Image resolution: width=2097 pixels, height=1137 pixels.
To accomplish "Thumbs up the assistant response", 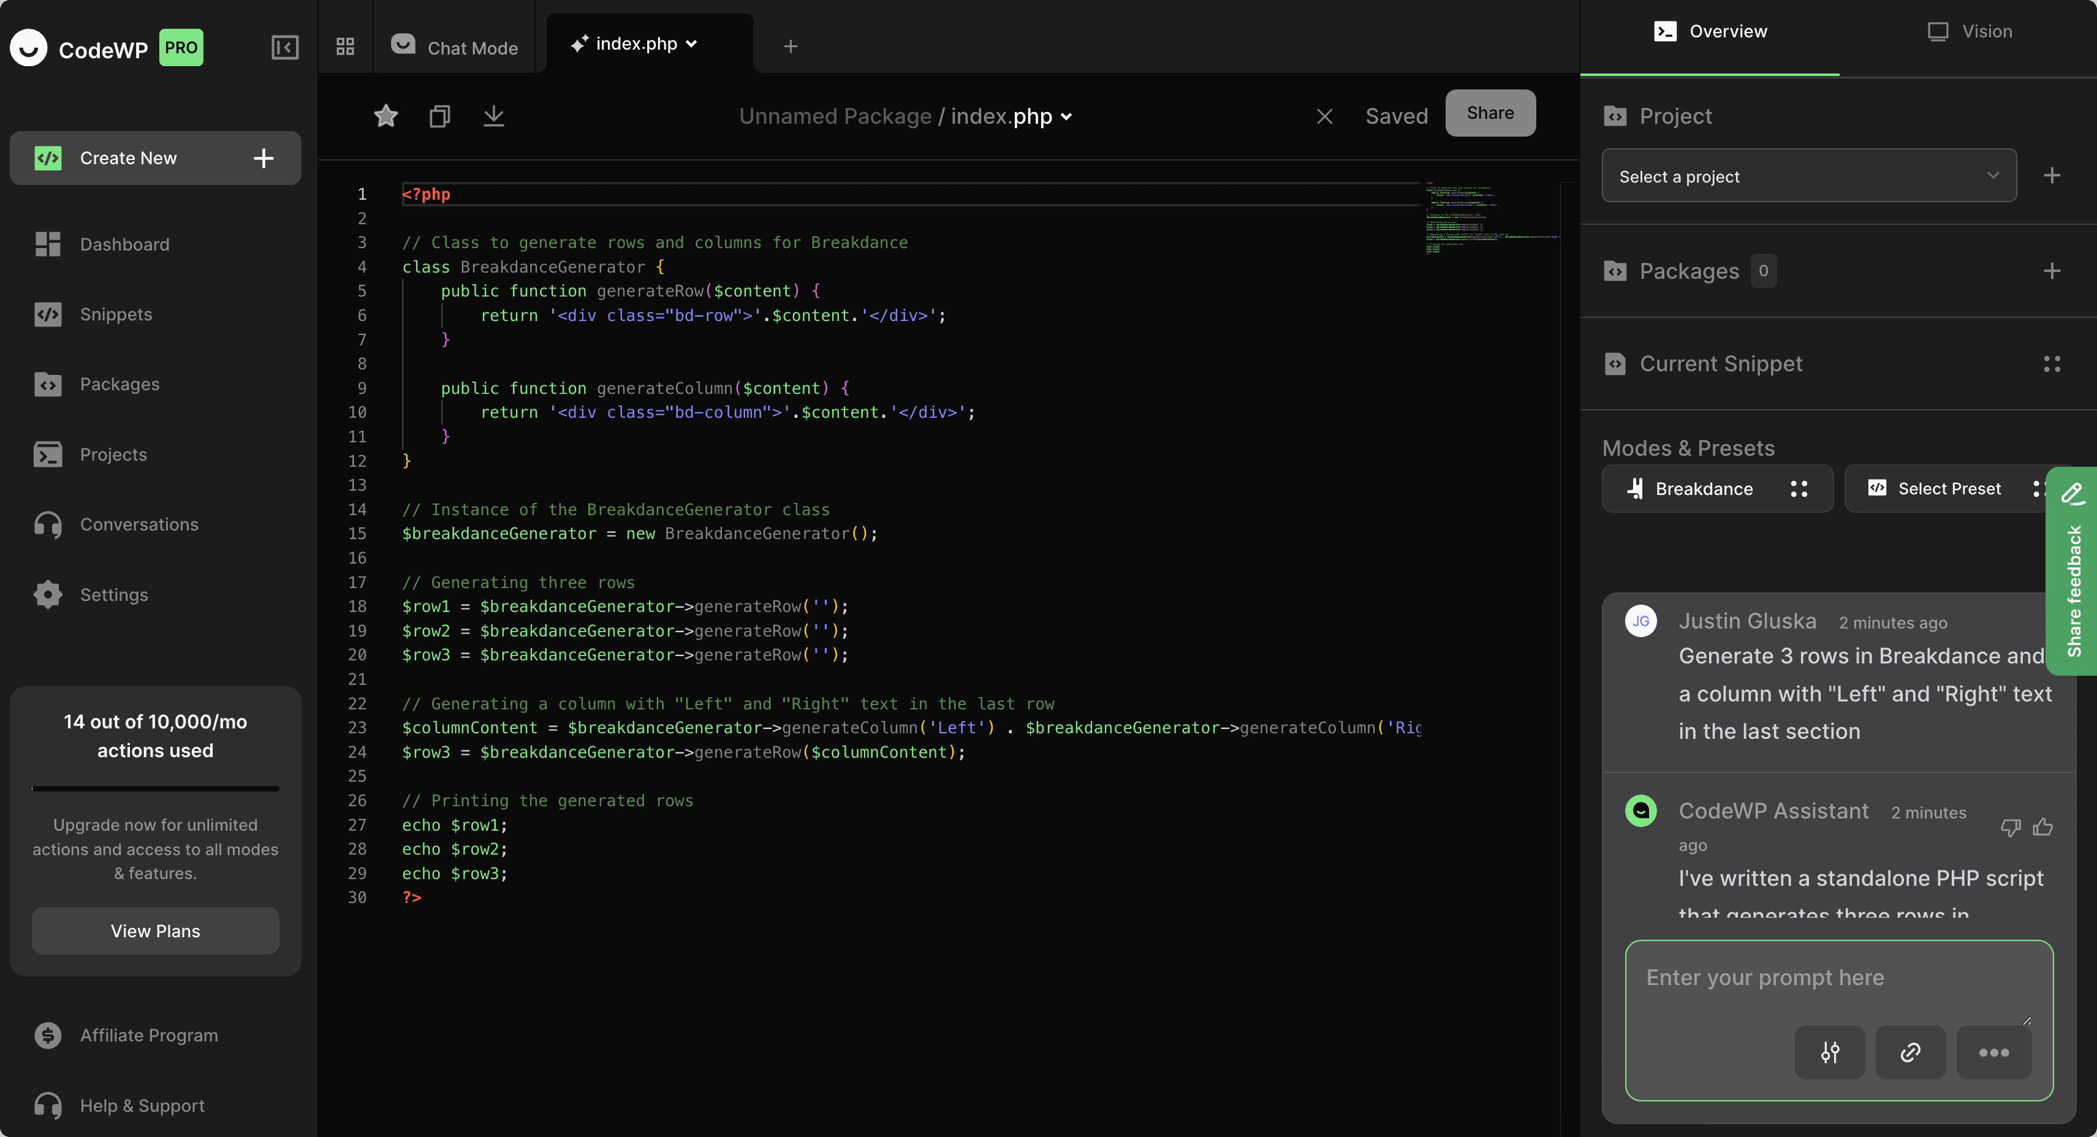I will click(x=2042, y=828).
